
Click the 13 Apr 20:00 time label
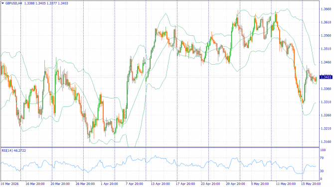pos(161,184)
